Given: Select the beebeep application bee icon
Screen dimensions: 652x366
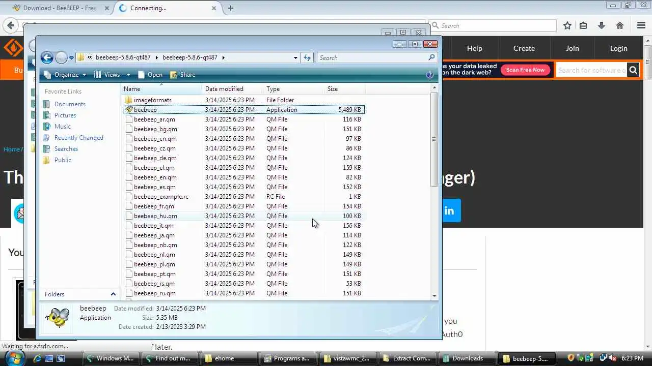Looking at the screenshot, I should [x=129, y=109].
